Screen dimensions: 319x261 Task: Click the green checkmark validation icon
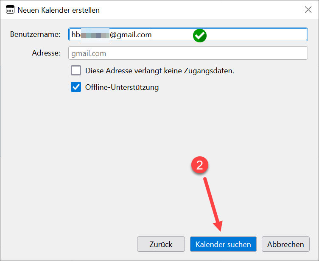point(199,36)
